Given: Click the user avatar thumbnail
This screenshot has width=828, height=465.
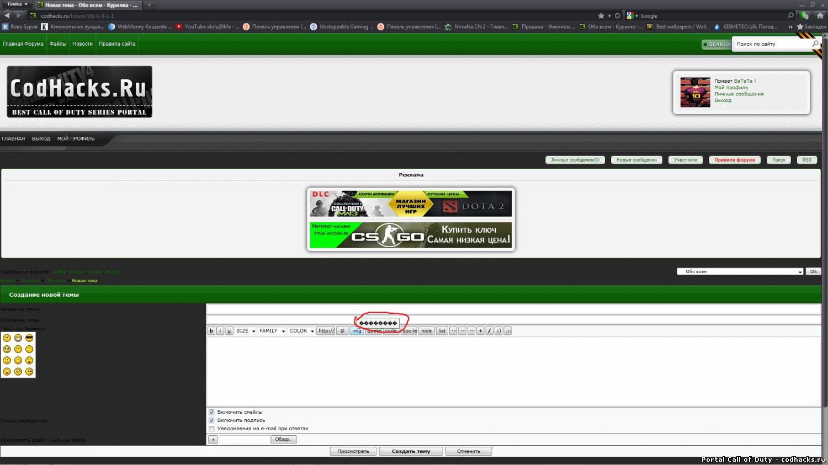Looking at the screenshot, I should (695, 92).
